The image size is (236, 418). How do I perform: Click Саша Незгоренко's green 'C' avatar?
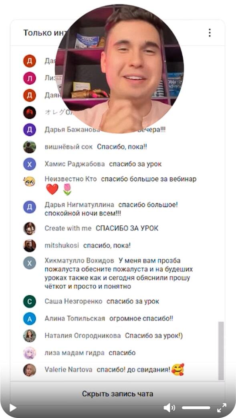click(x=30, y=302)
